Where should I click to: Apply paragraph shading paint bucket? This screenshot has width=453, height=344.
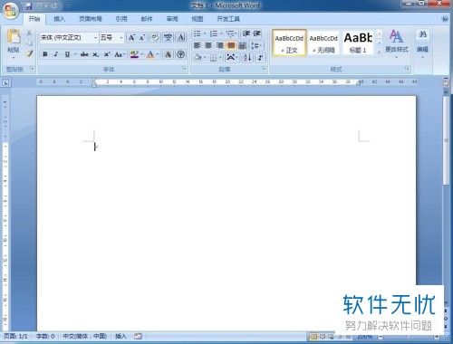pyautogui.click(x=198, y=57)
